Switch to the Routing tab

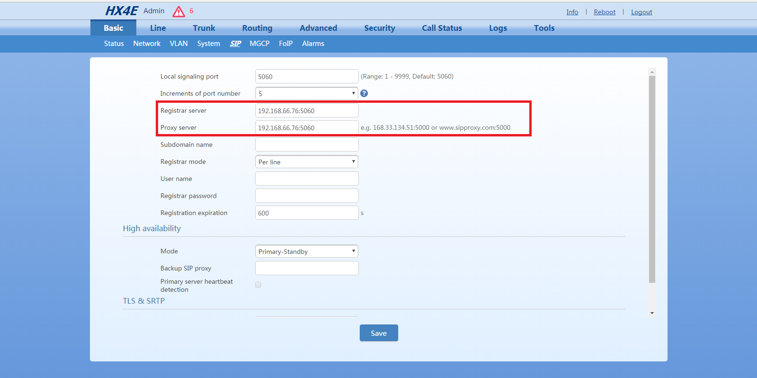point(257,28)
